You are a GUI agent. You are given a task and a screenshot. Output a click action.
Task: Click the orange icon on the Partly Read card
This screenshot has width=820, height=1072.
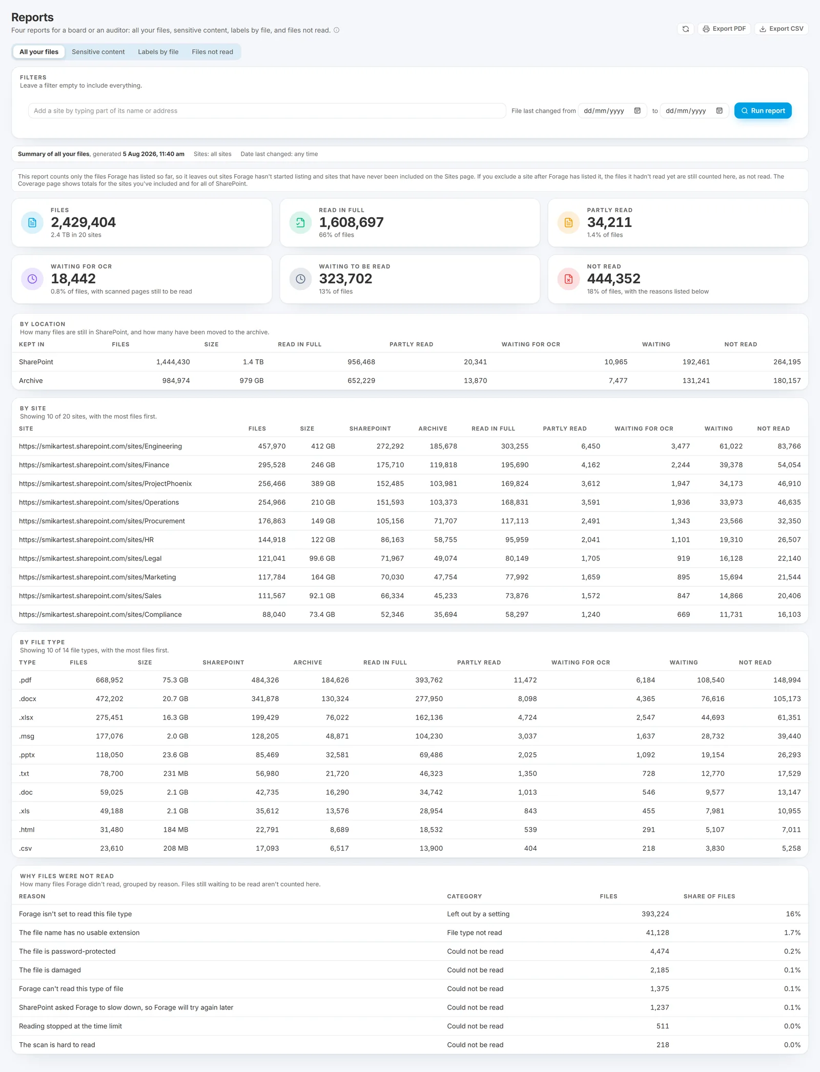(568, 222)
